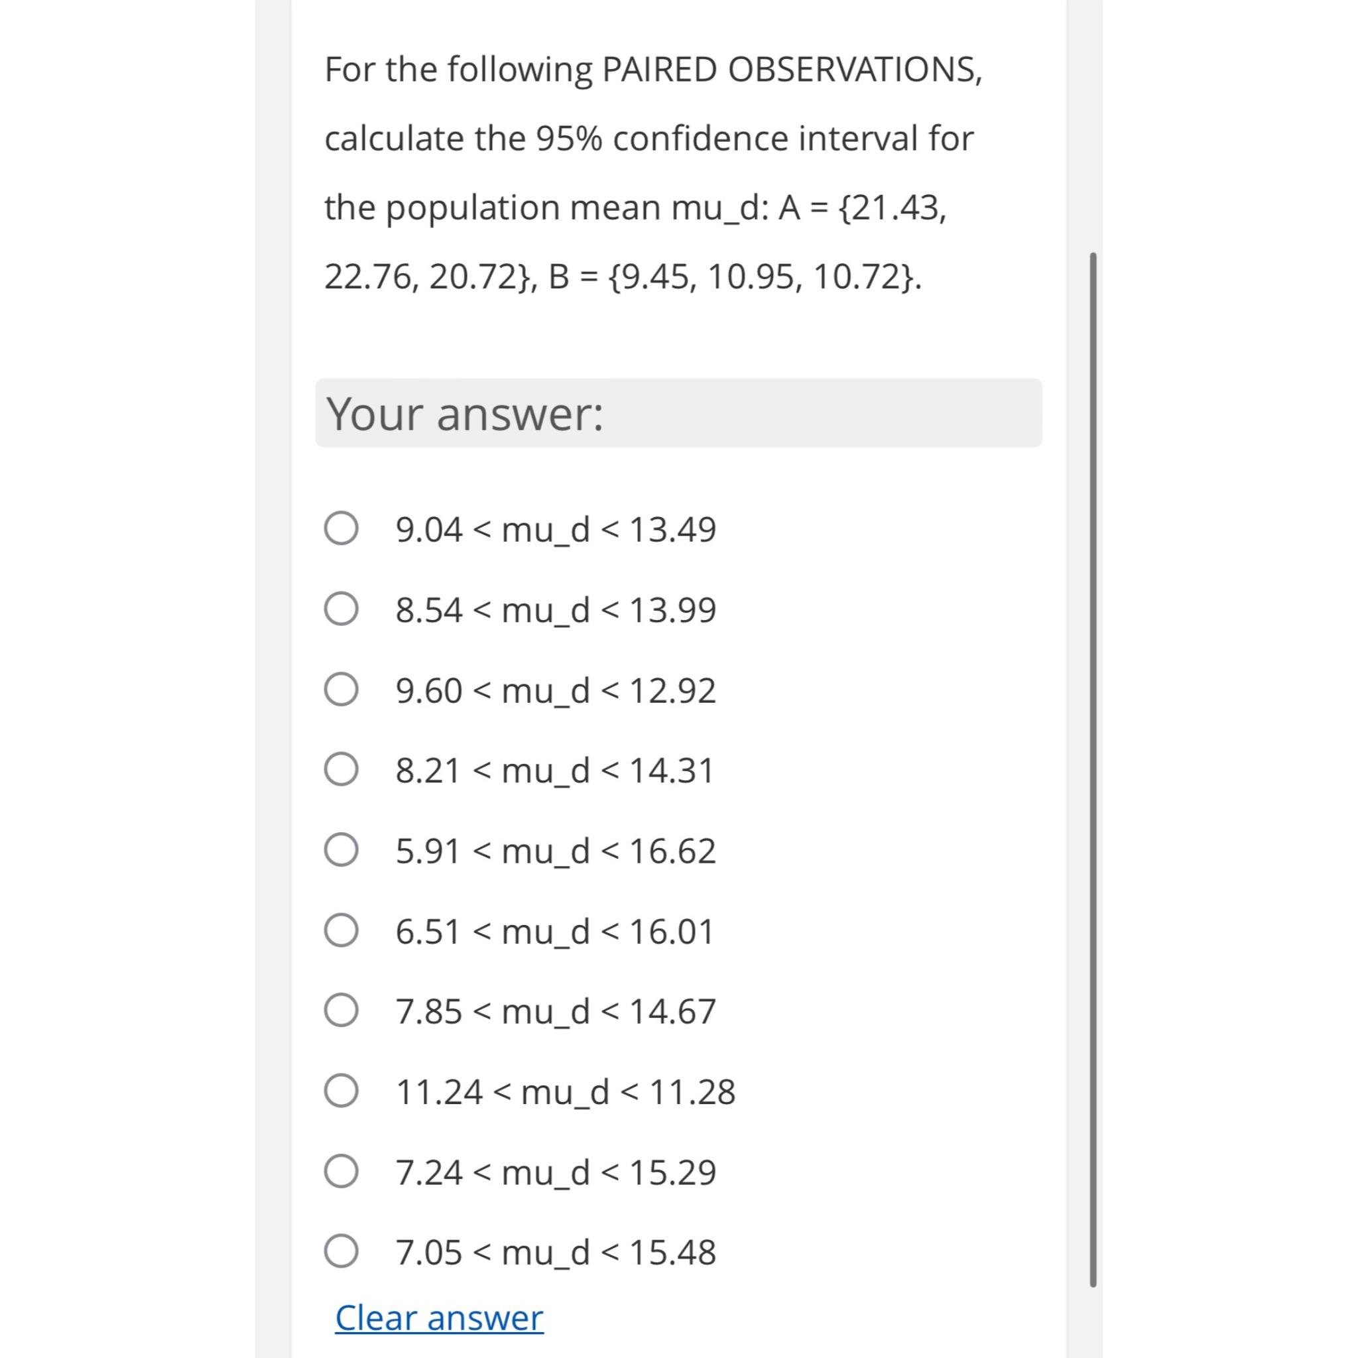Select radio button for 8.21 < mu_d < 14.31
1358x1358 pixels.
pos(341,770)
